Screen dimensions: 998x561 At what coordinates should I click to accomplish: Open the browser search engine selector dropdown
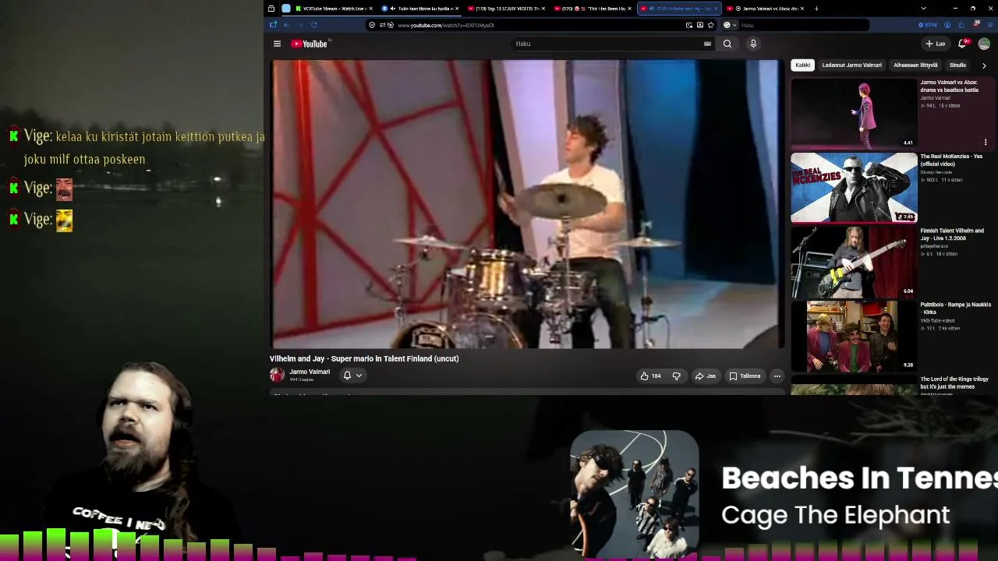coord(730,25)
